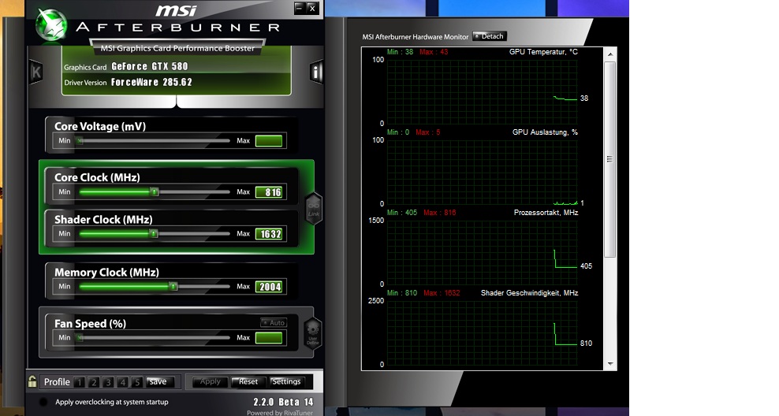Click the GPU Temperatur graph label

click(x=543, y=52)
